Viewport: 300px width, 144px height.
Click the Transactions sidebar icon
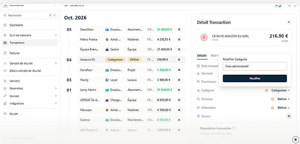(5, 43)
